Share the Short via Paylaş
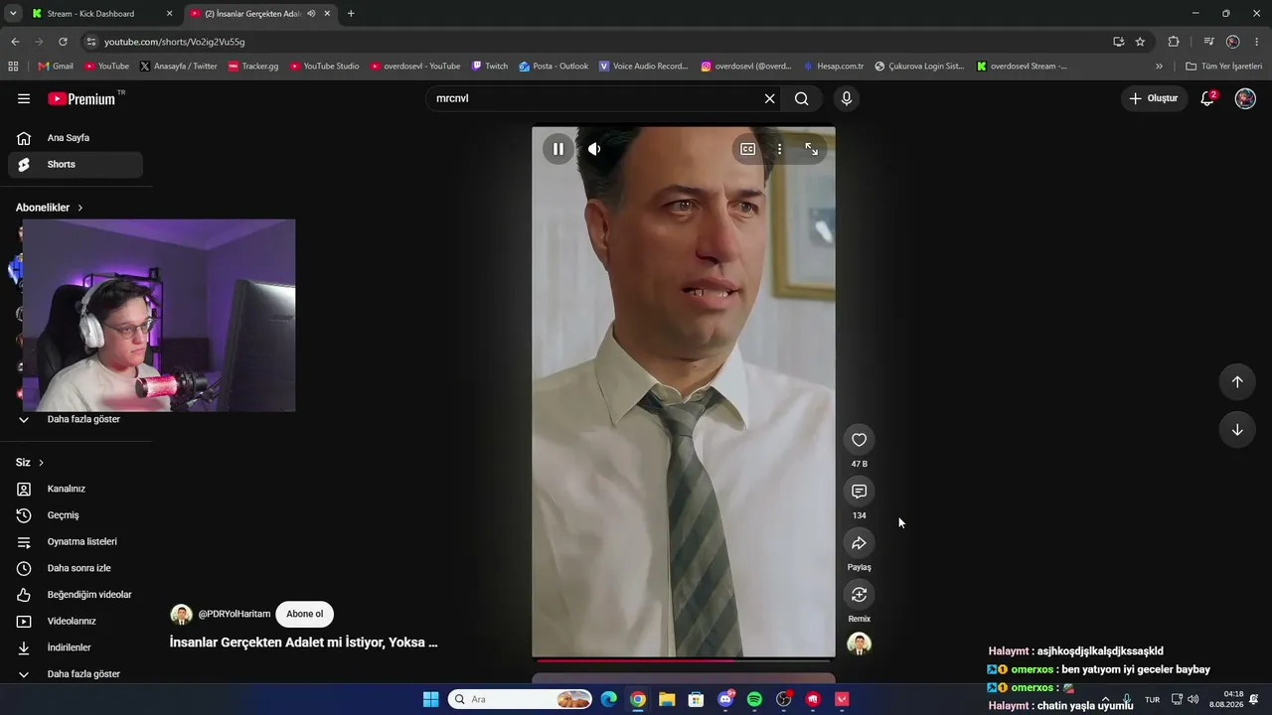The width and height of the screenshot is (1272, 715). 860,543
